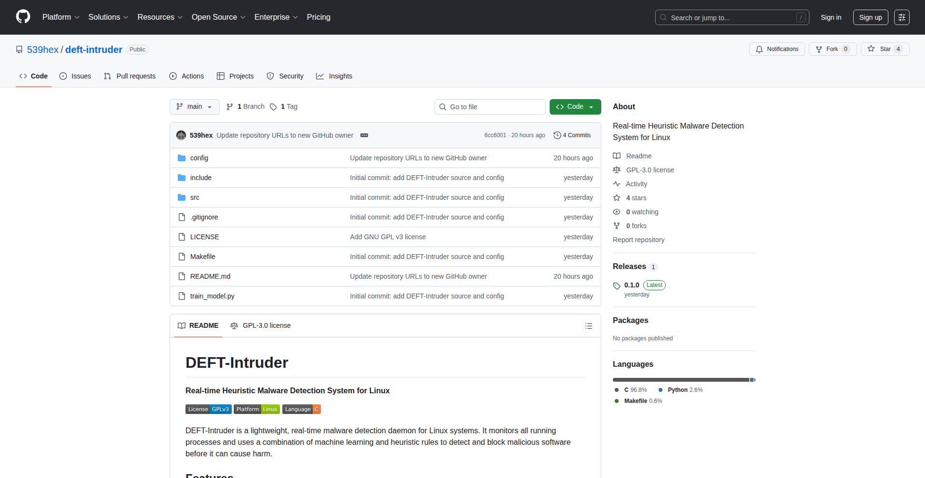View commit history via the clock icon
The height and width of the screenshot is (478, 925).
558,135
